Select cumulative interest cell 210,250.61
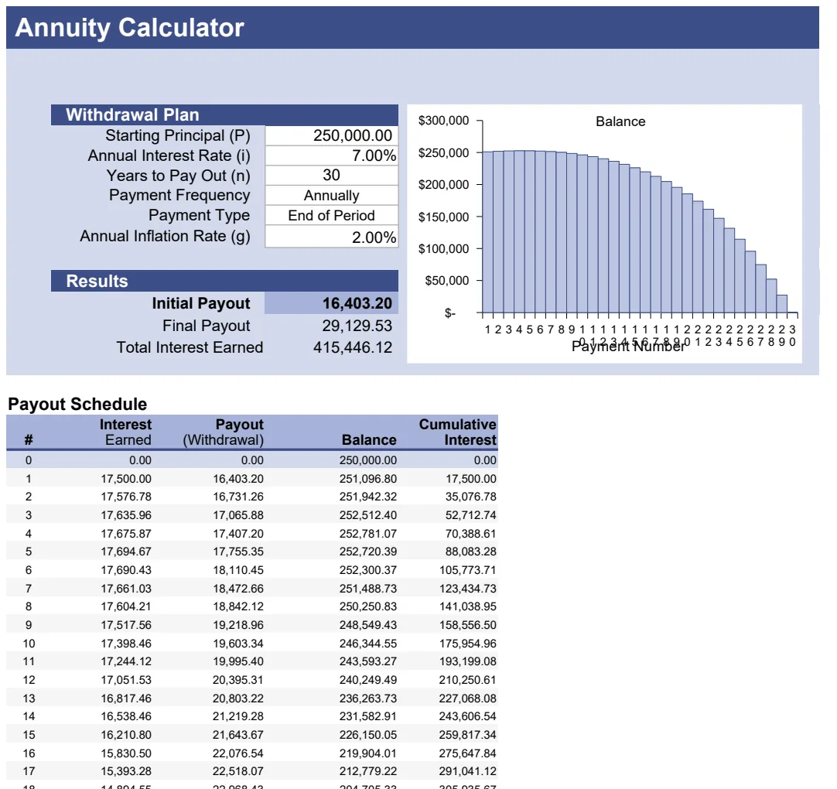The height and width of the screenshot is (789, 837). [467, 680]
